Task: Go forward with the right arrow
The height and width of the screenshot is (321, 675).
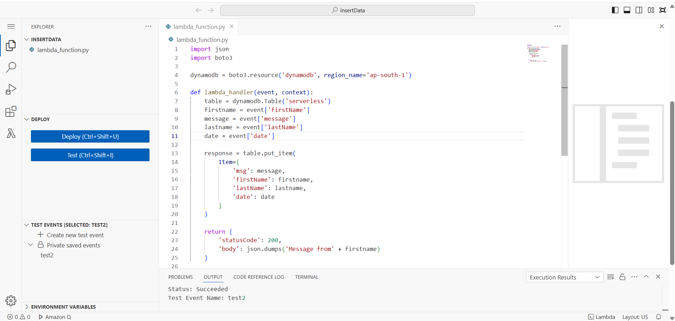Action: 211,10
